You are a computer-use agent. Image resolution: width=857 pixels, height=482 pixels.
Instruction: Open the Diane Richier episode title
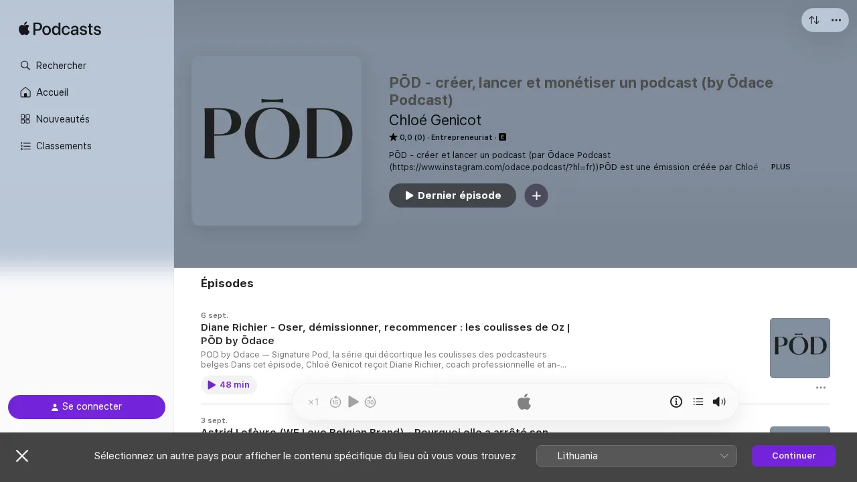[386, 334]
